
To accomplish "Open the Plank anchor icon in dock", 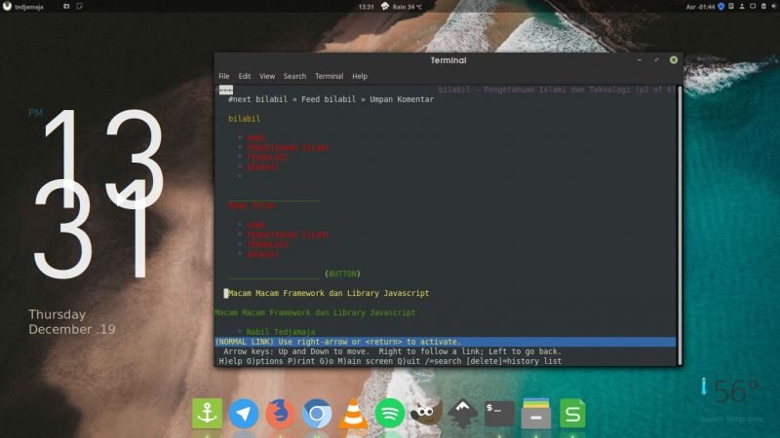I will (x=207, y=413).
